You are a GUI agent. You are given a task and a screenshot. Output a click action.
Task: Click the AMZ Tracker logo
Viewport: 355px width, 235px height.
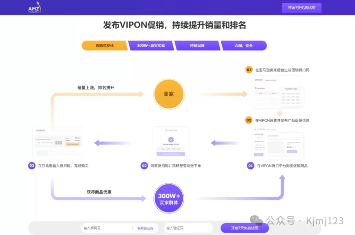click(x=35, y=8)
